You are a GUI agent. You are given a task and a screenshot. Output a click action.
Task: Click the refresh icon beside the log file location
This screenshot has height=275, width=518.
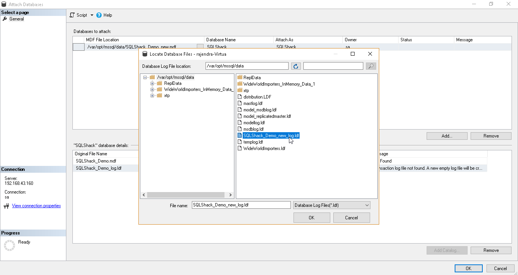click(x=296, y=66)
